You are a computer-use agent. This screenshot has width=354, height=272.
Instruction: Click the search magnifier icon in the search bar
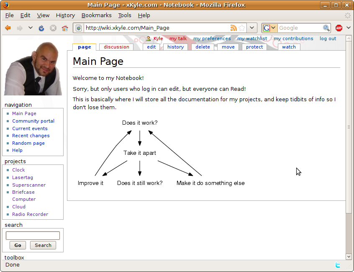point(326,28)
